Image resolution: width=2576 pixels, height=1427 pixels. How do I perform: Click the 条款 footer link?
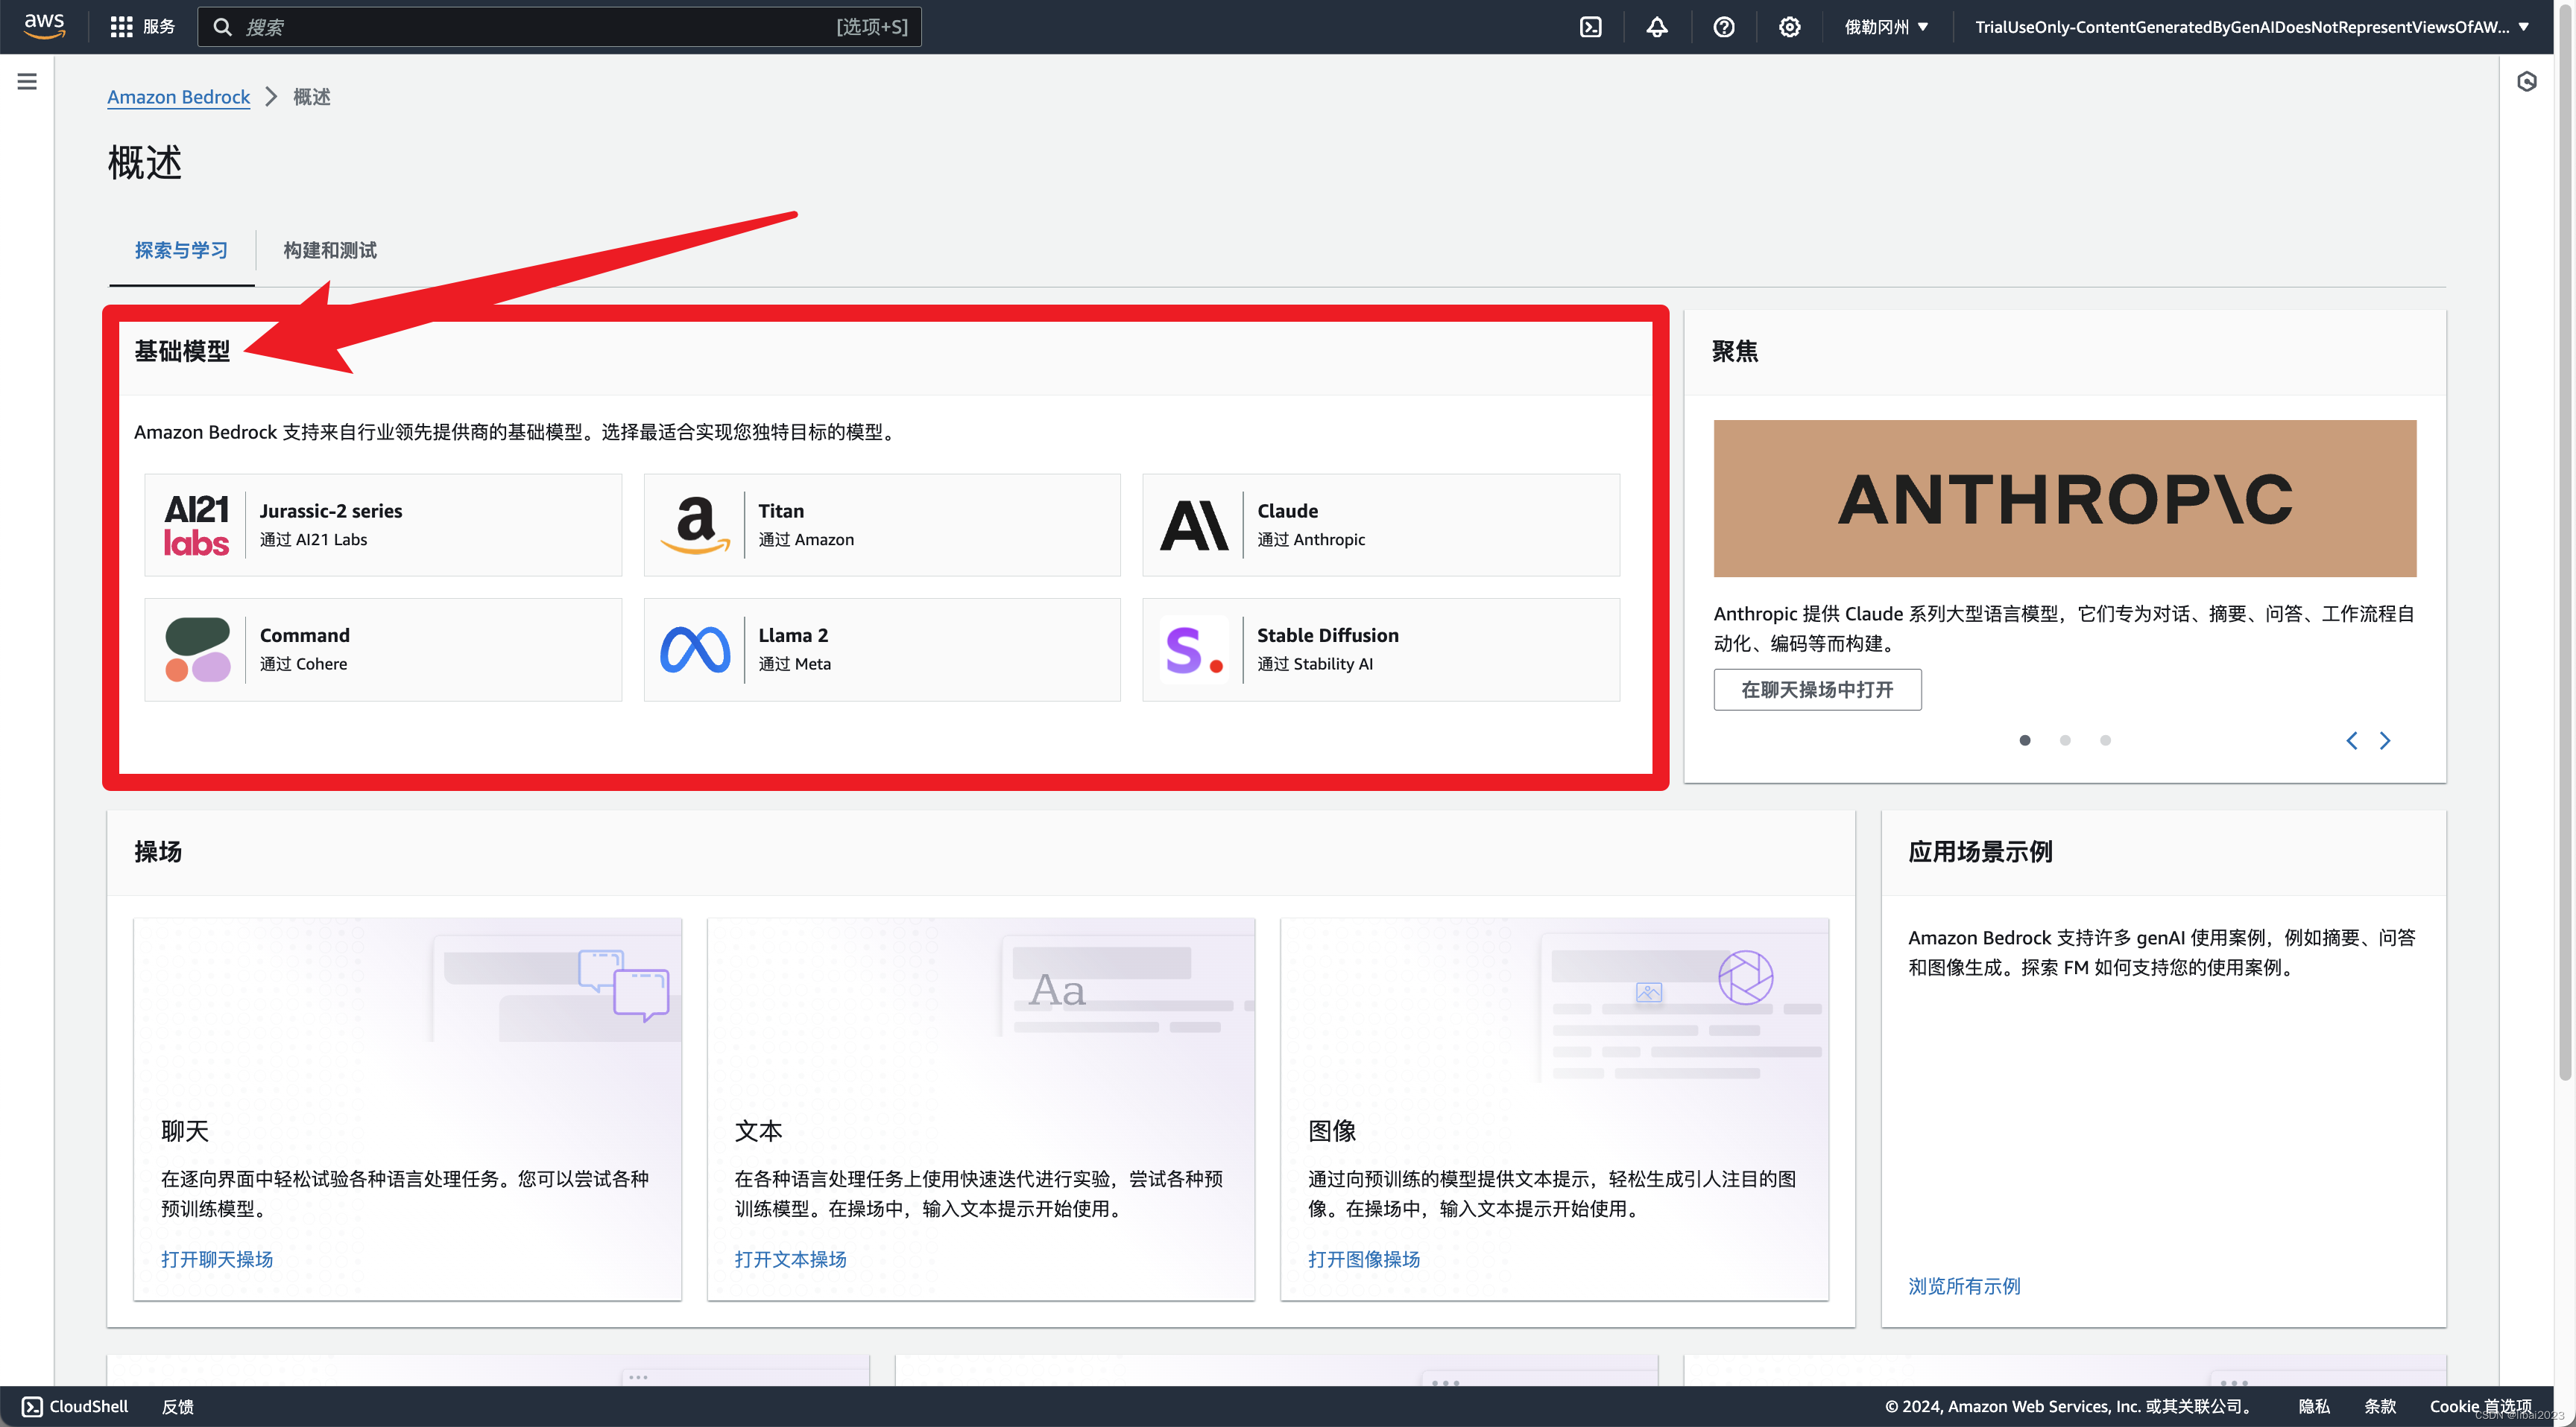point(2380,1406)
